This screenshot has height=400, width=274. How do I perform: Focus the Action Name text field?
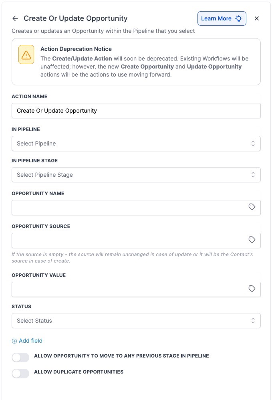(x=136, y=111)
